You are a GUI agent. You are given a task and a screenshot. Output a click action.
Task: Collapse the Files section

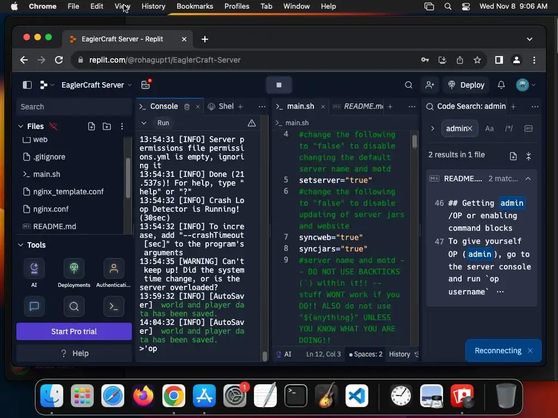point(21,126)
